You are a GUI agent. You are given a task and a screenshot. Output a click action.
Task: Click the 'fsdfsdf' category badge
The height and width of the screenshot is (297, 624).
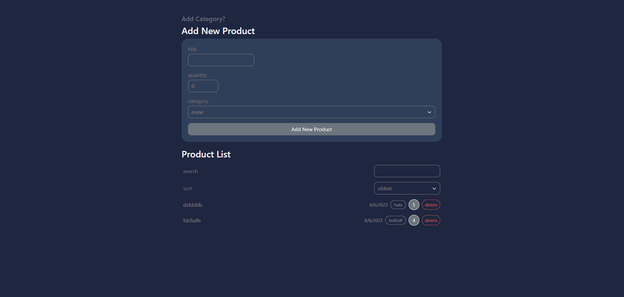[395, 220]
